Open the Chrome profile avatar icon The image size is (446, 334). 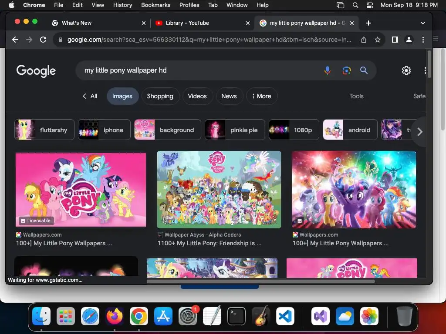click(409, 40)
